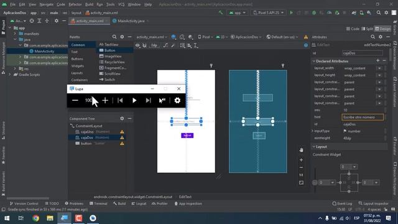Image resolution: width=398 pixels, height=224 pixels.
Task: Run the app with green play button
Action: (x=291, y=12)
